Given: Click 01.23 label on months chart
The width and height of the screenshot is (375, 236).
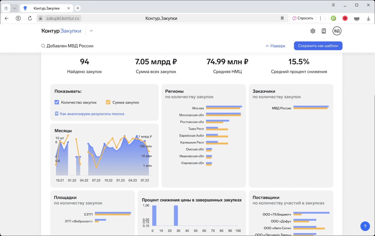Looking at the screenshot, I should 121,180.
